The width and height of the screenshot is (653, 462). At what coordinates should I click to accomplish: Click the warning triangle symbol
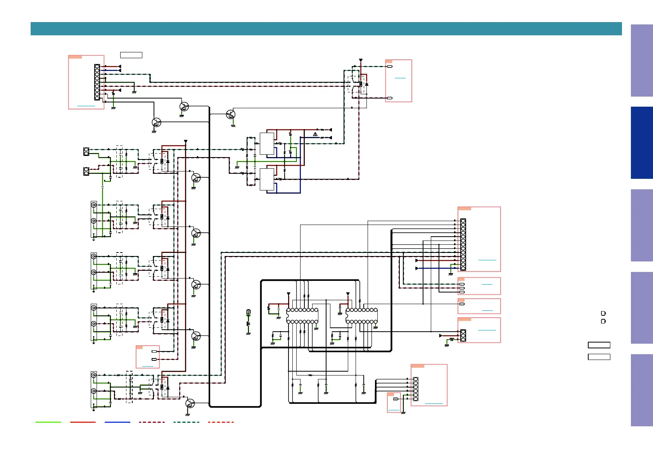click(x=315, y=134)
